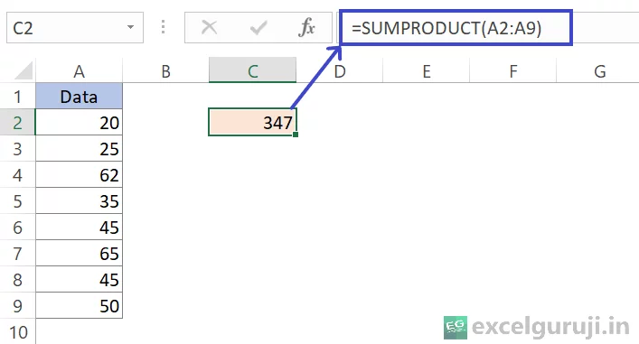639x344 pixels.
Task: Select cell A6 containing 45
Action: pos(79,228)
